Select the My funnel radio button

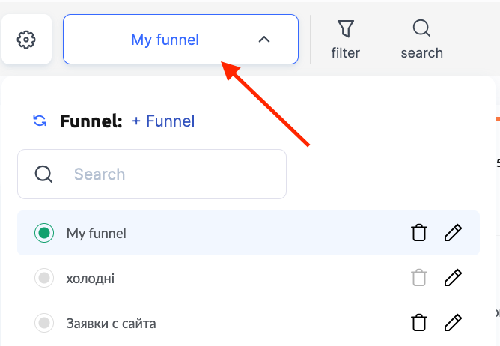point(44,233)
